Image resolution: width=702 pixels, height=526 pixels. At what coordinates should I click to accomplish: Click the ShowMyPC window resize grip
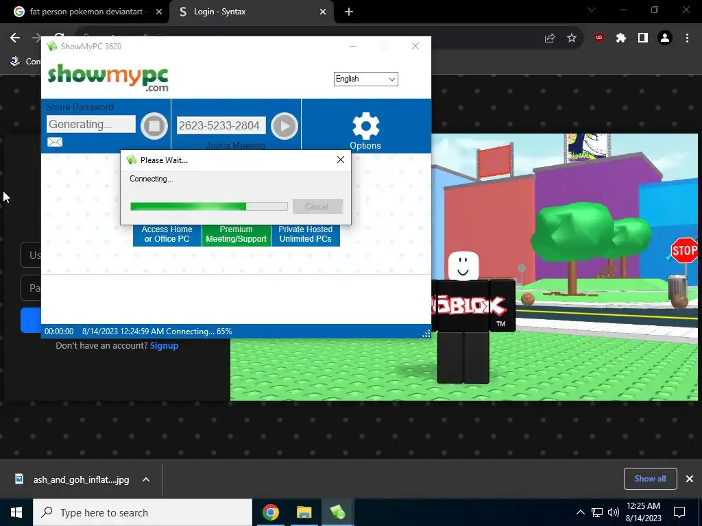[426, 334]
